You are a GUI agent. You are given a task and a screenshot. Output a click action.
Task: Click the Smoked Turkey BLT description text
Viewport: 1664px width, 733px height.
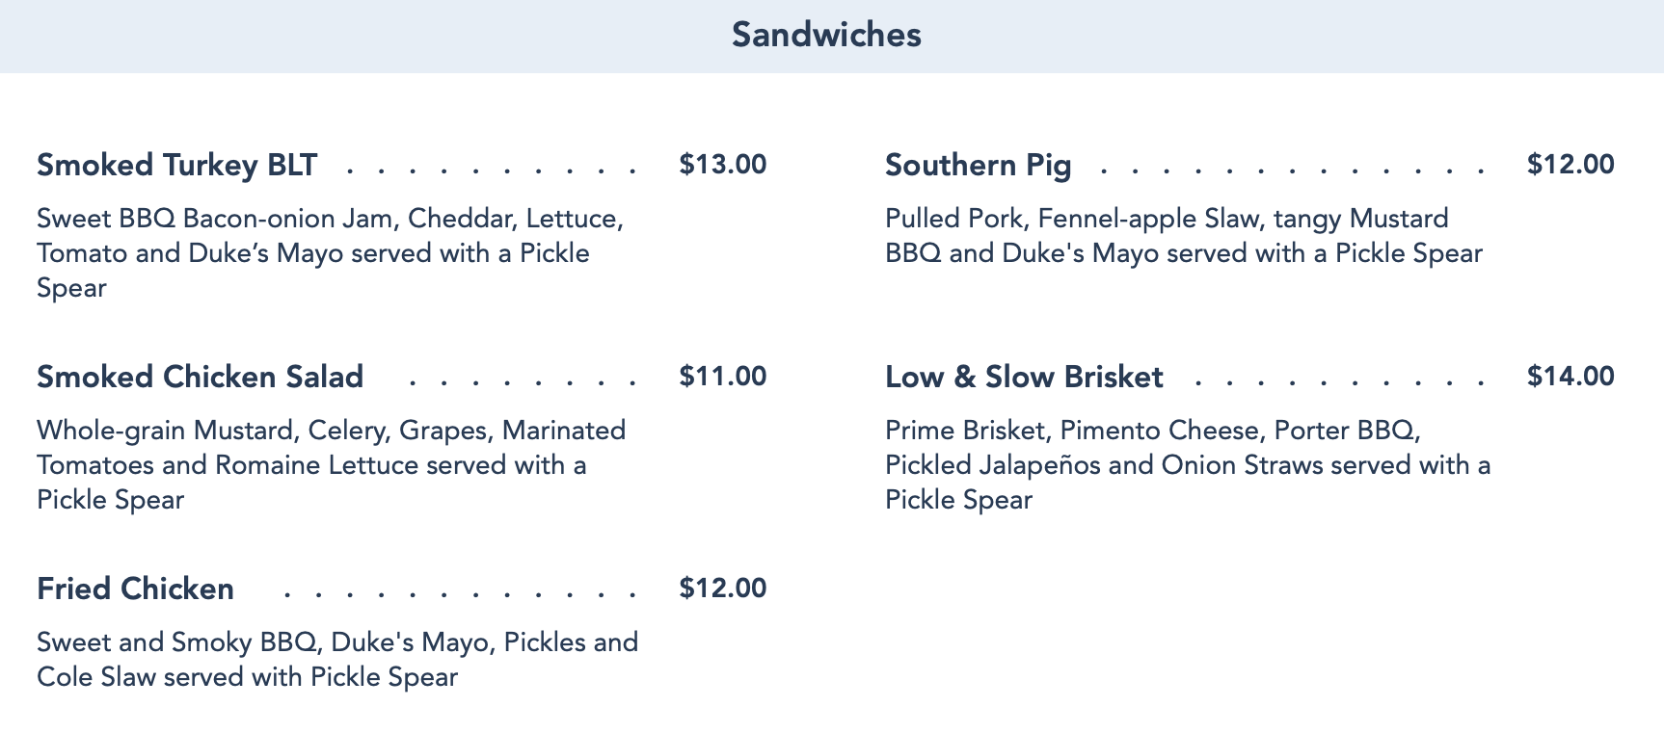click(x=330, y=253)
